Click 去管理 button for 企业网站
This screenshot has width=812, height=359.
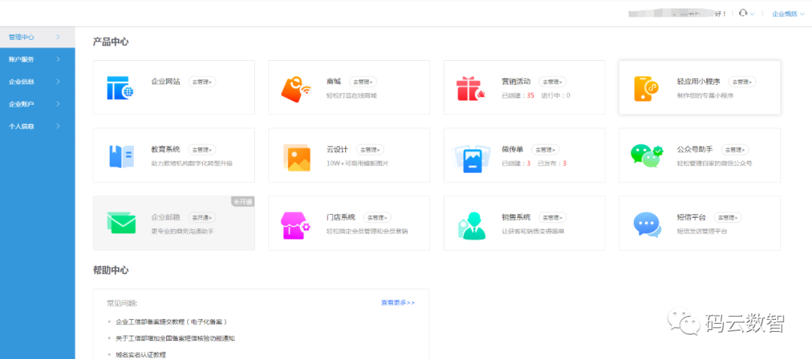click(202, 82)
